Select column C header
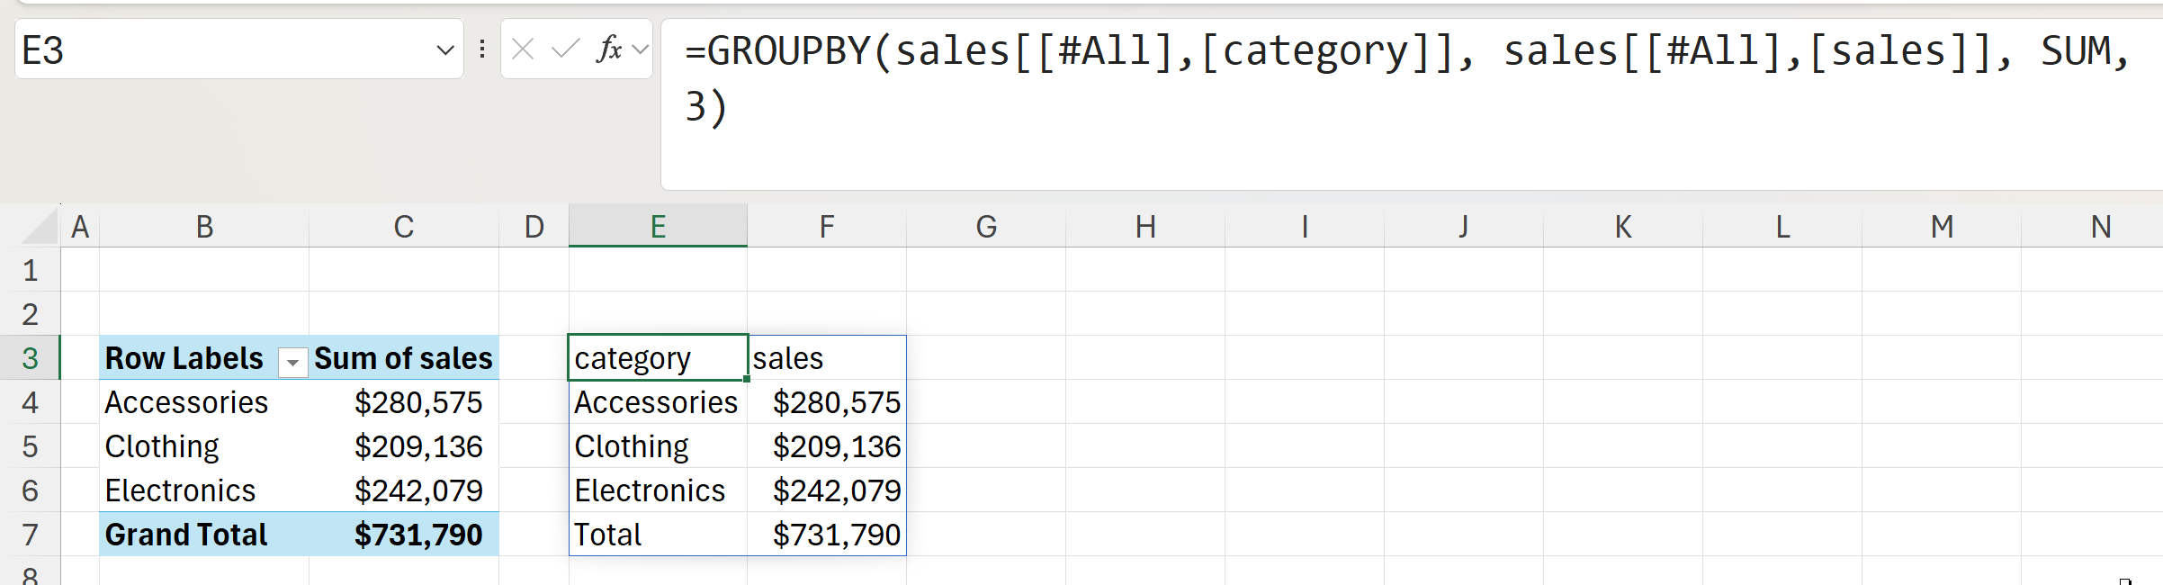2163x585 pixels. point(403,227)
